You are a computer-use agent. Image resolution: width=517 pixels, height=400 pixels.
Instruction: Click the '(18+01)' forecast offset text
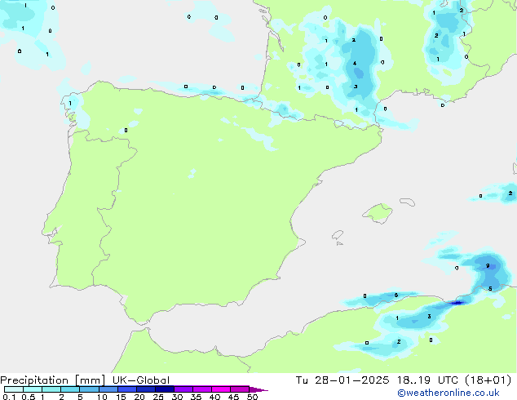click(488, 380)
